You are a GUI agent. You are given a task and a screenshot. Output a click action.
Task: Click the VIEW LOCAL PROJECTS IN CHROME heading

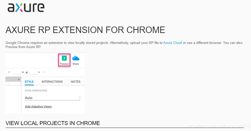(53, 123)
